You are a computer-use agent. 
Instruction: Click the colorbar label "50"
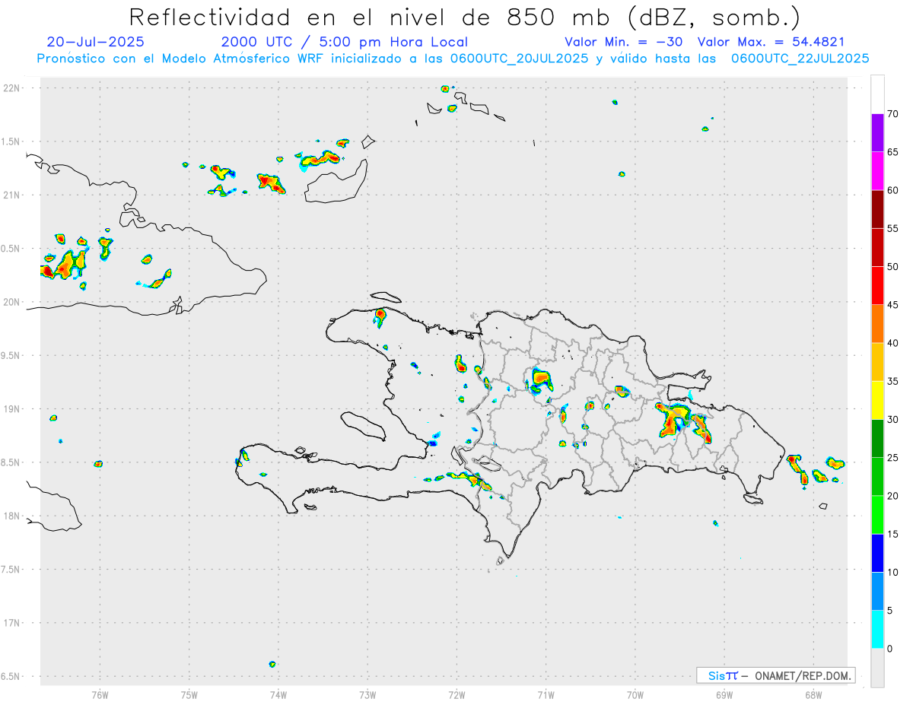coord(893,267)
